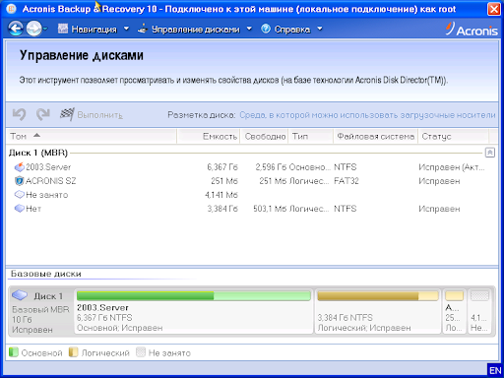Screen dimensions: 504x378
Task: Click the FAT32 file system cell
Action: coord(346,181)
